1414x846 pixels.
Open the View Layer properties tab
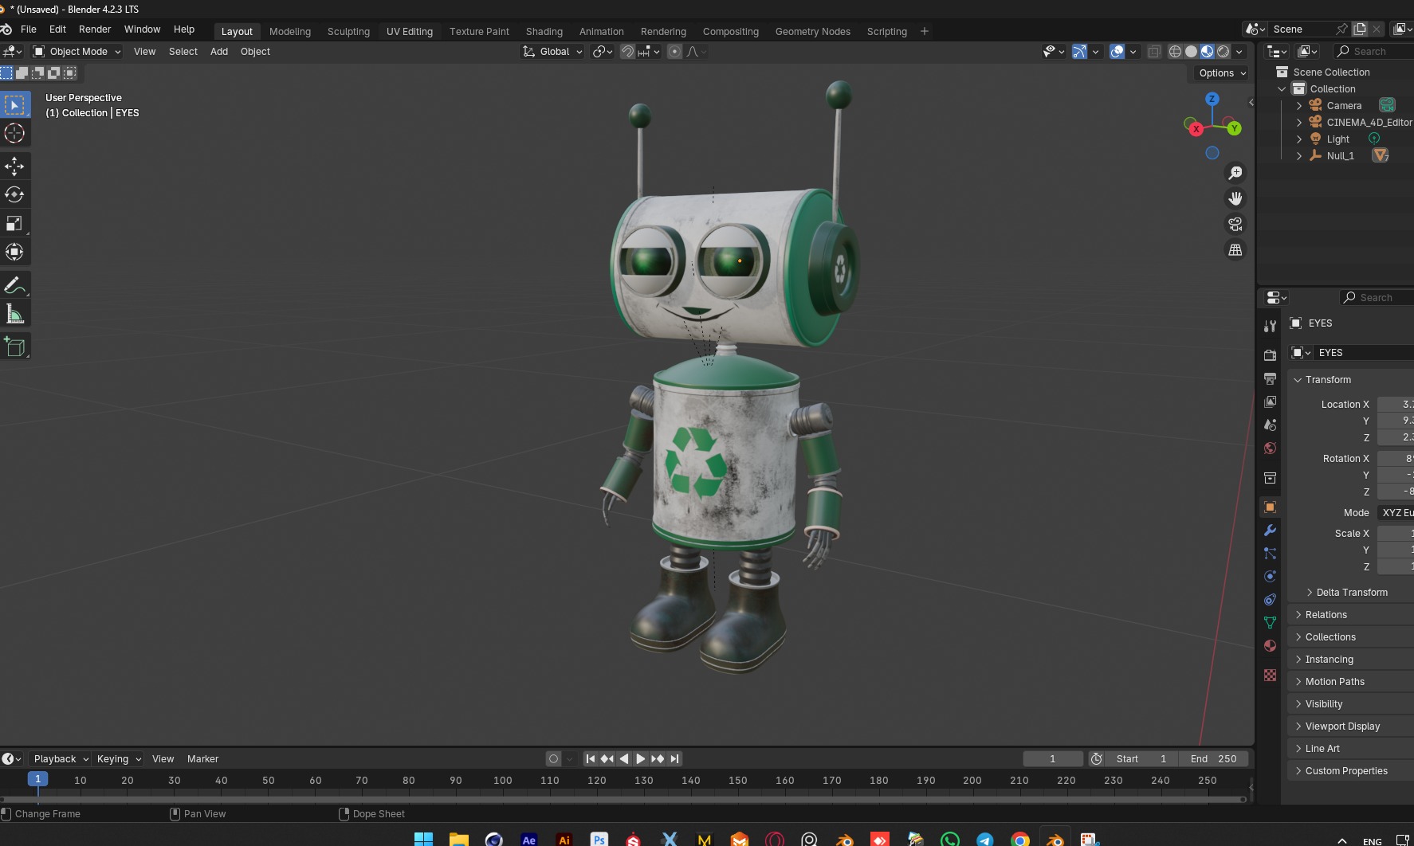tap(1271, 401)
